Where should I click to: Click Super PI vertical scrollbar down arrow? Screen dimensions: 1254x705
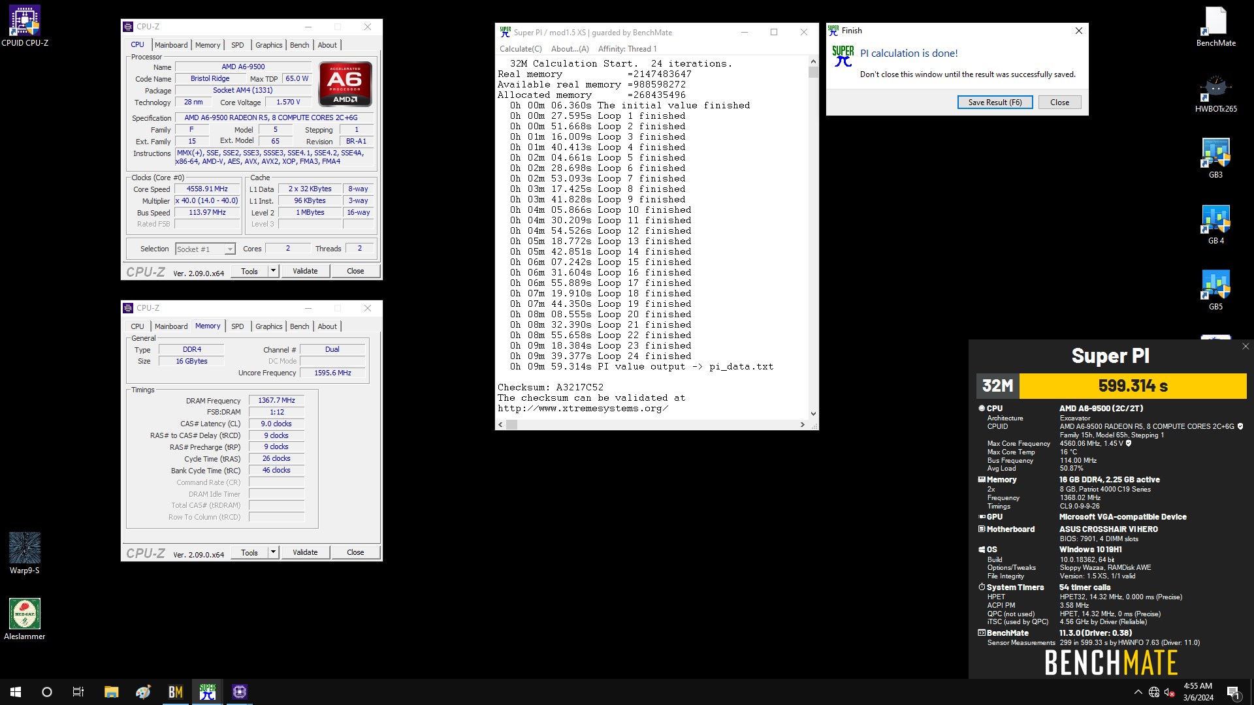point(813,413)
